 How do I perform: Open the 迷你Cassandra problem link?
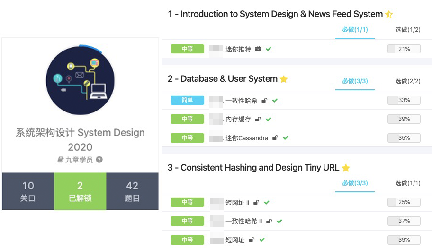(247, 138)
